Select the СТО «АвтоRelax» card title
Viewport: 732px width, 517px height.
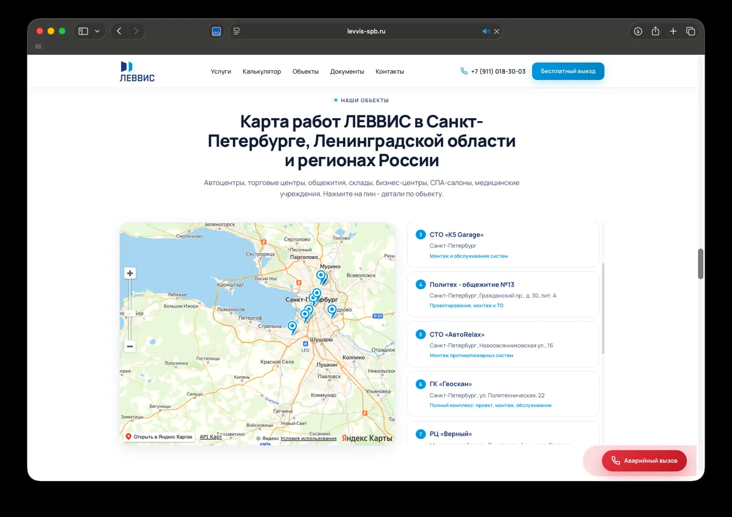[457, 334]
